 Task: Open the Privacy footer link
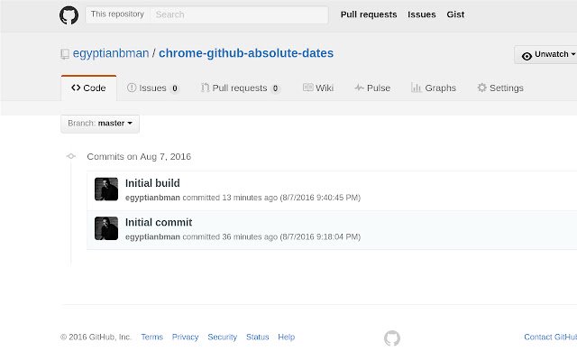click(x=185, y=337)
